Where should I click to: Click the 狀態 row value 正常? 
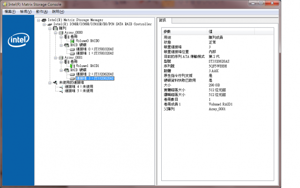coord(212,42)
